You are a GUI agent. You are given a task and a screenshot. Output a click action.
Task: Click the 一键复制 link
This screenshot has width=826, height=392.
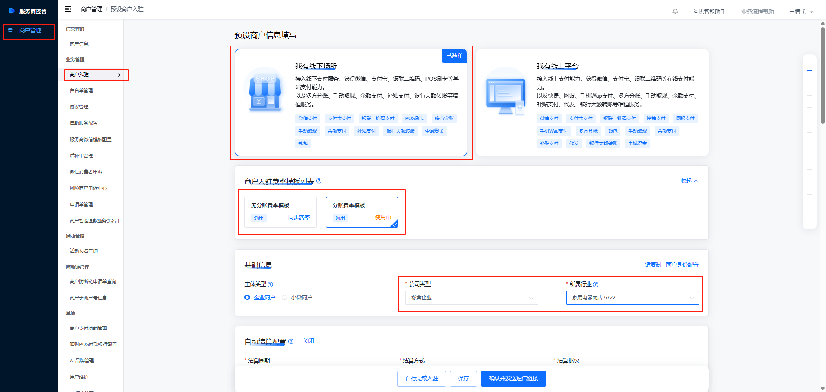click(650, 265)
